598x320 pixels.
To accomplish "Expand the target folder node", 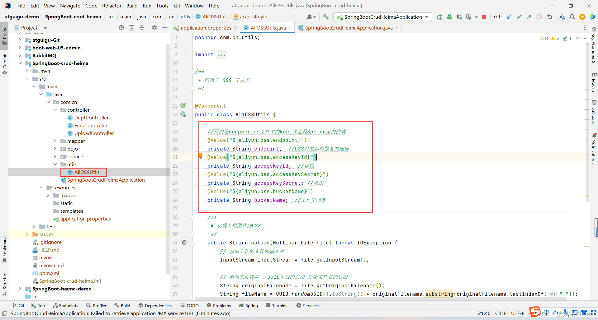I will point(27,234).
